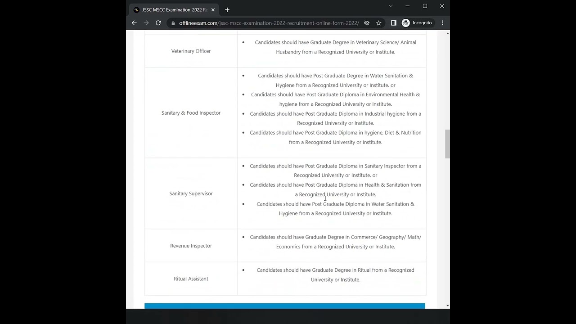Click the Environmental Health & hygiene diploma text
This screenshot has height=324, width=576.
(x=336, y=99)
